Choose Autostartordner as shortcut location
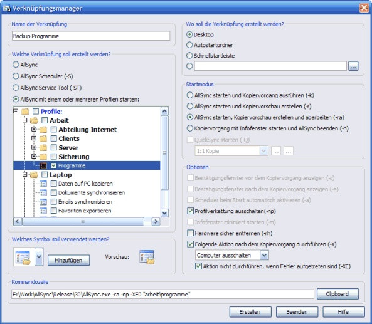Screen dimensions: 372x324 (189, 44)
